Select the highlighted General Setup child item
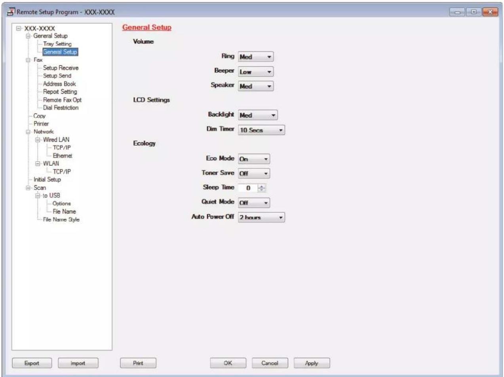504x377 pixels. [60, 52]
